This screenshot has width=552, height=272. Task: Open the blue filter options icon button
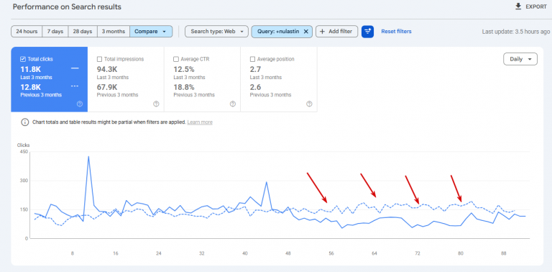[x=367, y=32]
